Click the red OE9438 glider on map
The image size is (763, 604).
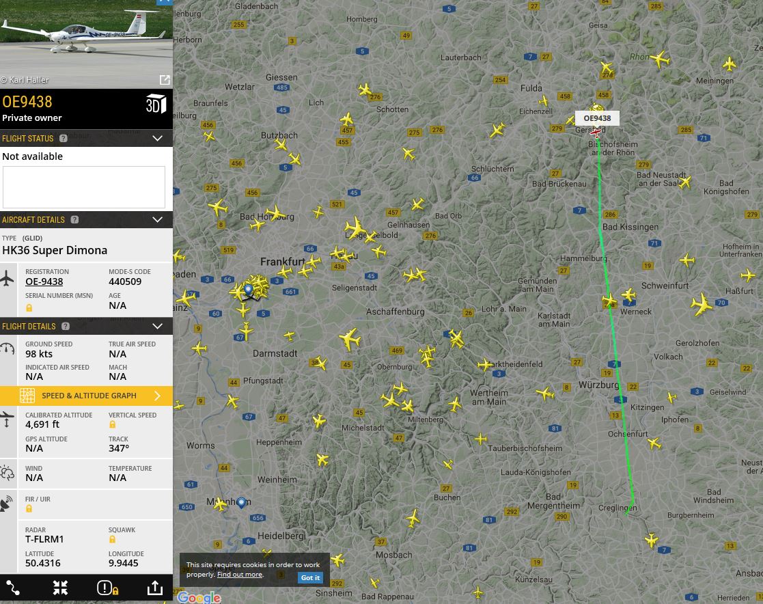pyautogui.click(x=596, y=133)
